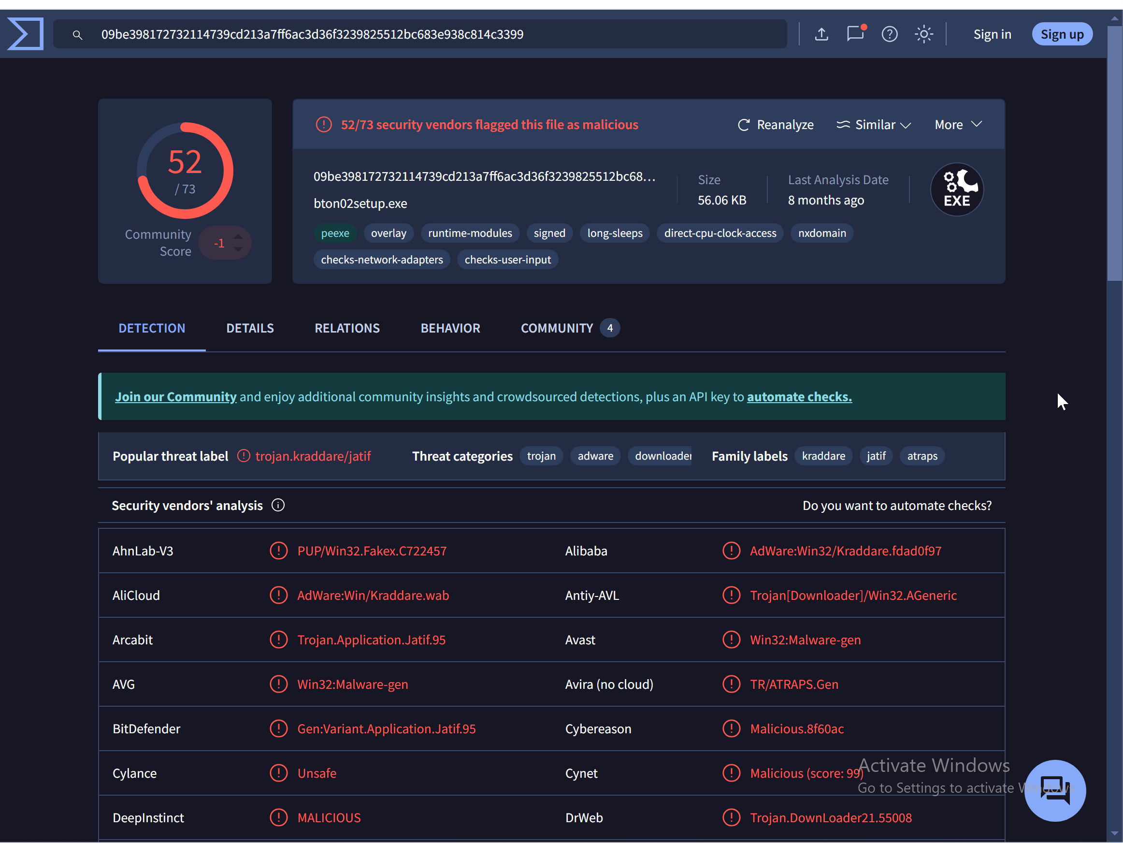The width and height of the screenshot is (1123, 843).
Task: Click 'Do you want to automate checks?'
Action: click(896, 505)
